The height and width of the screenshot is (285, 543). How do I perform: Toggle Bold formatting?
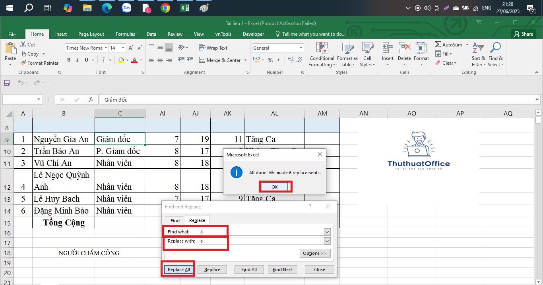[x=69, y=60]
